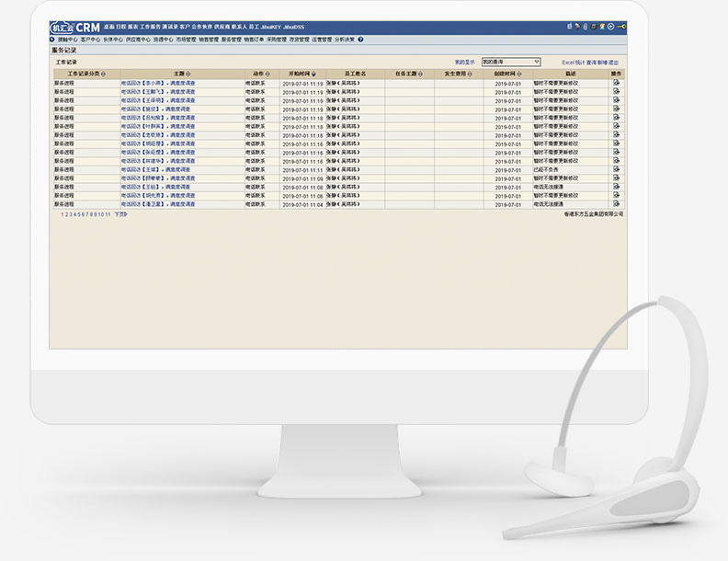Open the 客户中心 menu
Image resolution: width=728 pixels, height=561 pixels.
[x=90, y=40]
